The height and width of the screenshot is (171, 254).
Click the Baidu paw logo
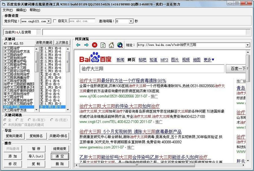pos(95,57)
